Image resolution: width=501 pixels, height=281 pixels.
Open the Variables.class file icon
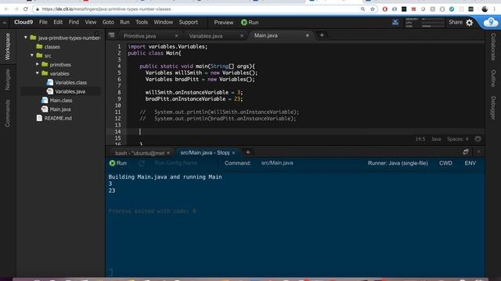coord(50,83)
